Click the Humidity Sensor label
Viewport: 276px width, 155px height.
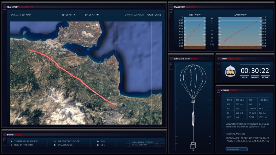24,145
